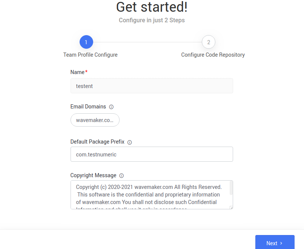
Task: Click the Configure in just 2 Steps subtitle
Action: [x=152, y=20]
